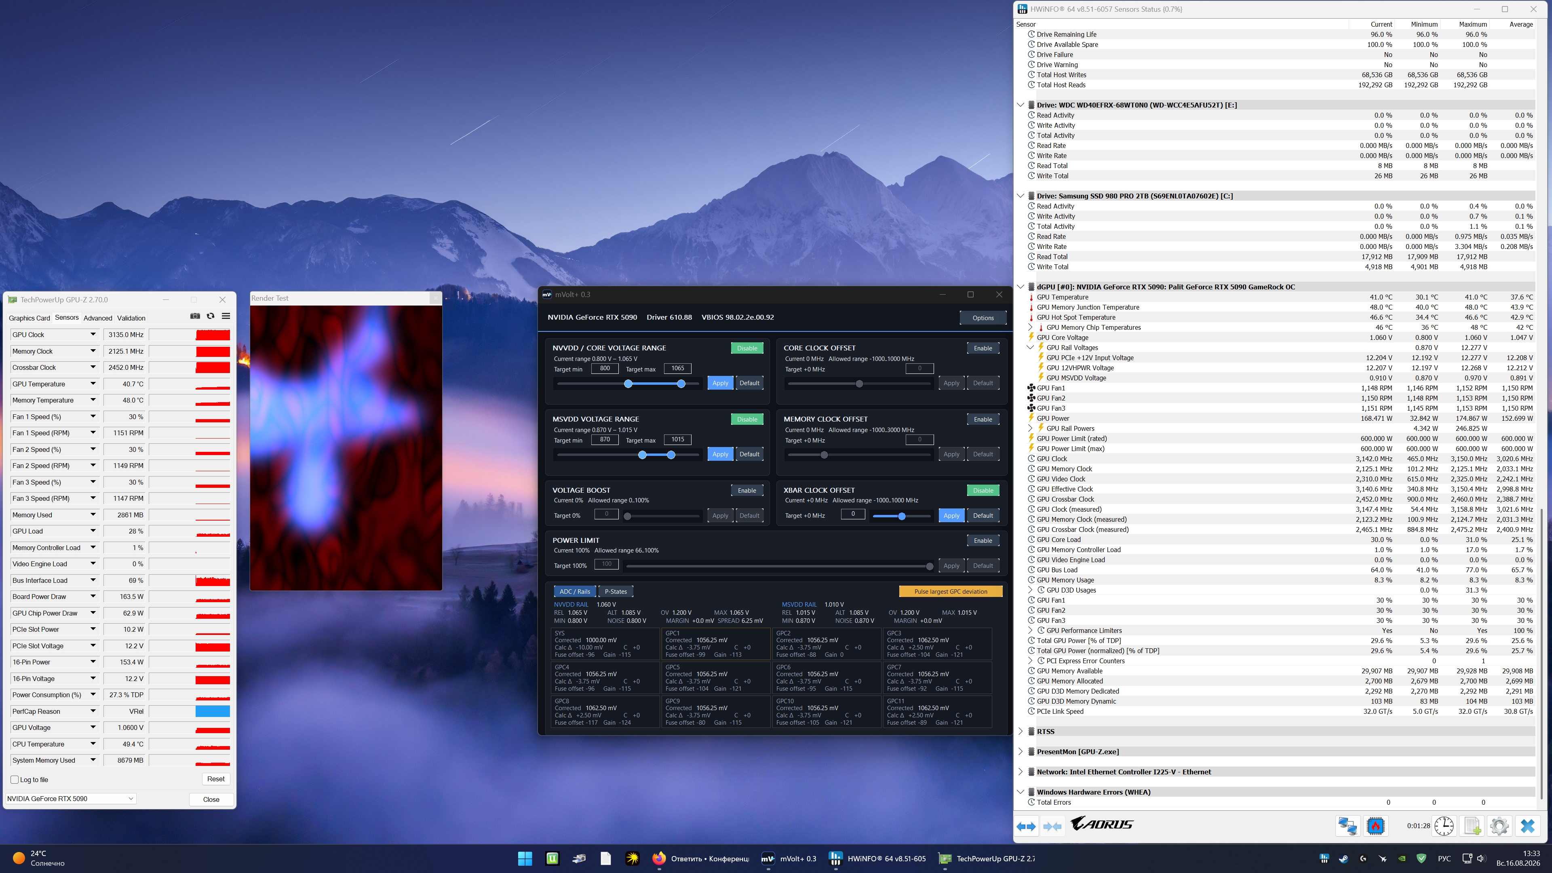Click the GPU-Z screenshot camera icon
1552x873 pixels.
click(x=195, y=316)
